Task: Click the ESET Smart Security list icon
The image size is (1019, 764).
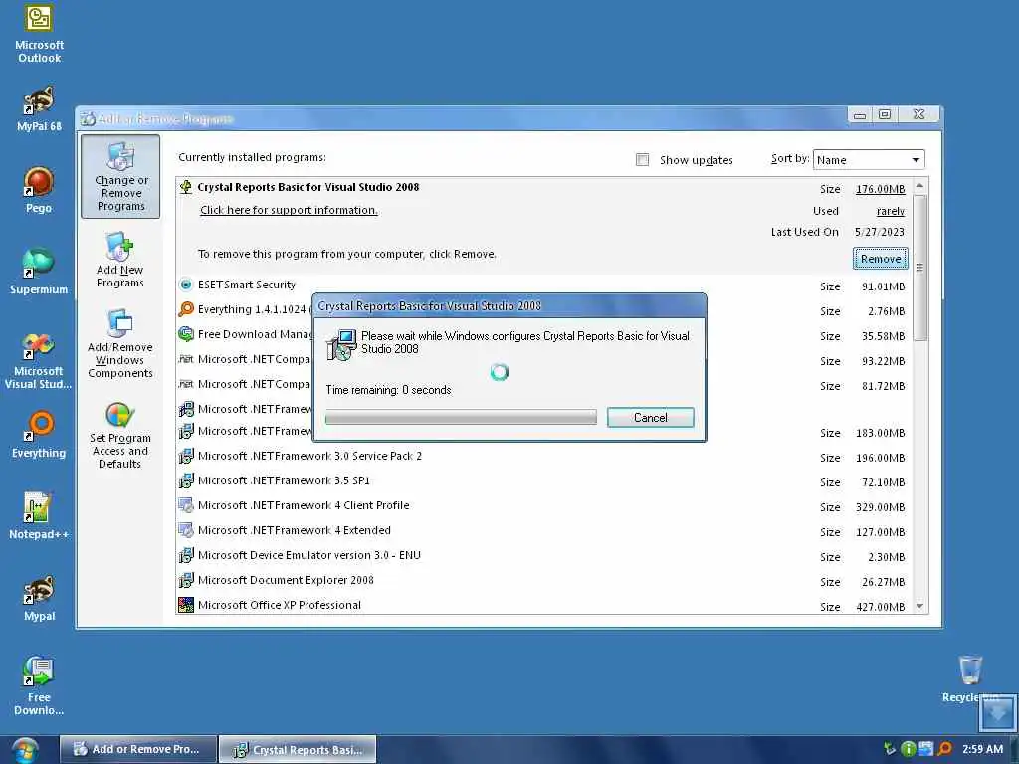Action: tap(186, 285)
